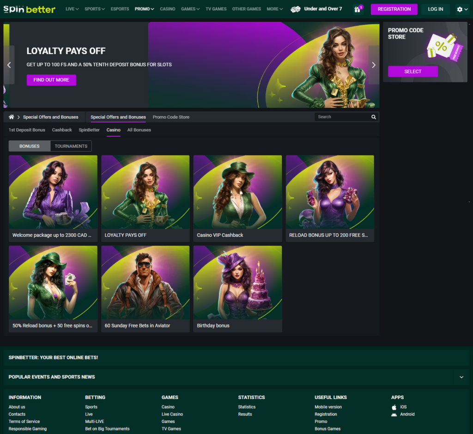The image size is (473, 434).
Task: Select the SpinBetter filter tab
Action: click(89, 130)
